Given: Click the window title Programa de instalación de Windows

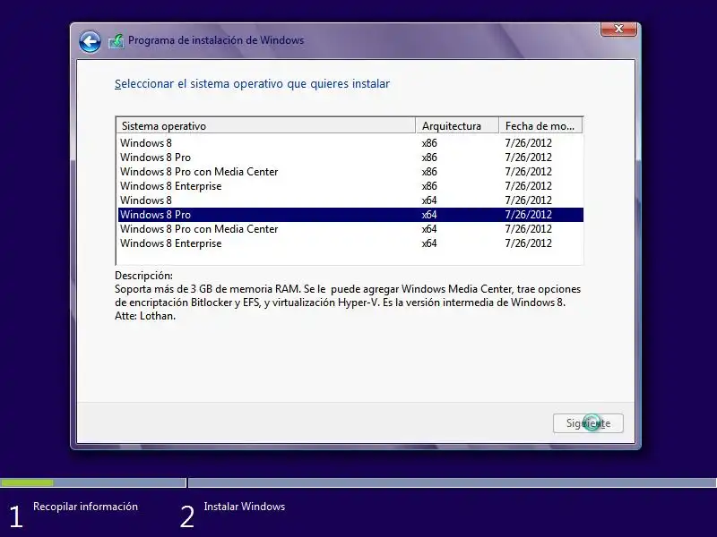Looking at the screenshot, I should coord(216,40).
